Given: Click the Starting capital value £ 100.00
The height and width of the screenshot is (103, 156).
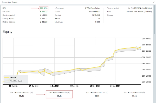Looking at the screenshot, I should pos(44,15).
